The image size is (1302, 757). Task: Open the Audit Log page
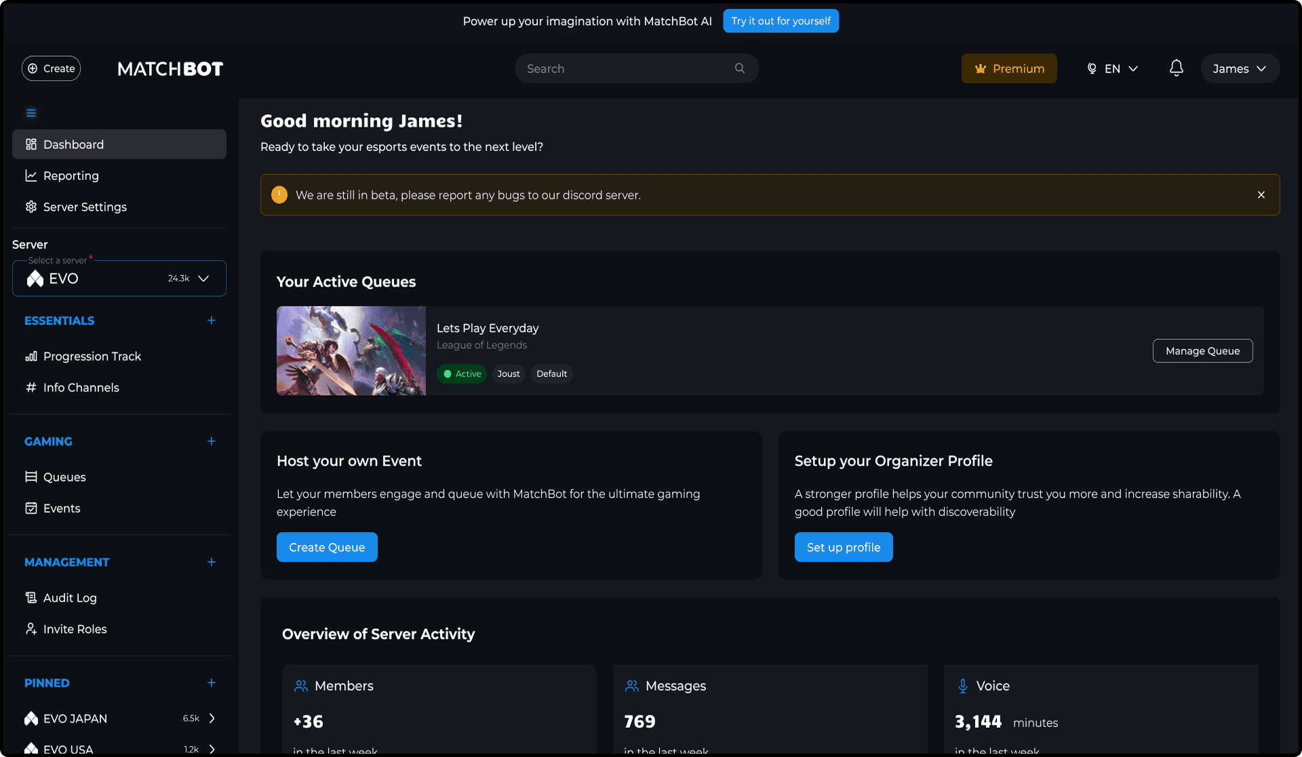[70, 598]
